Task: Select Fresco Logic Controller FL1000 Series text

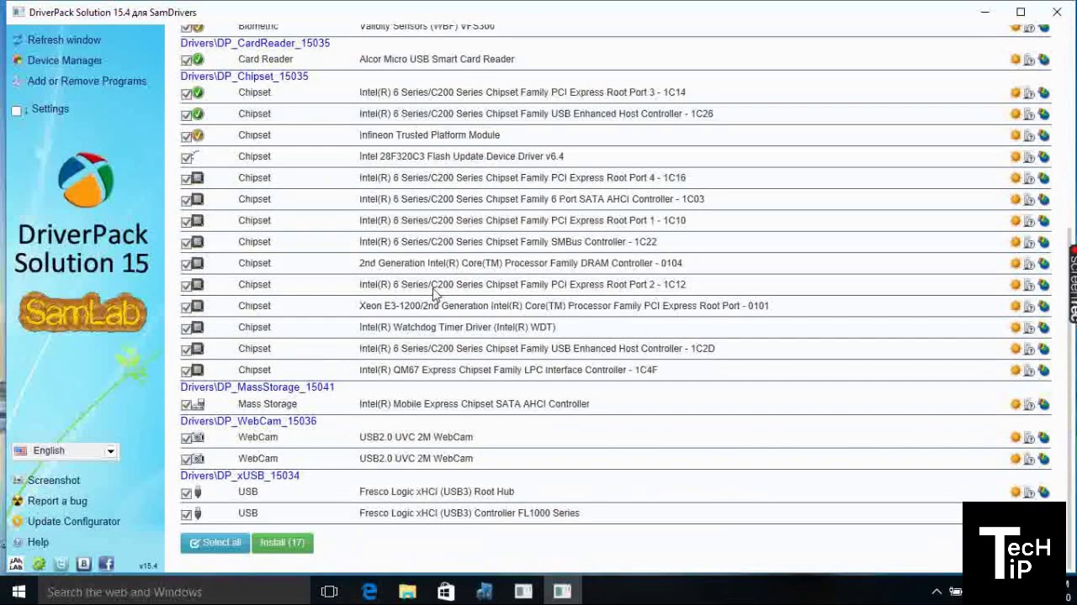Action: pos(470,513)
